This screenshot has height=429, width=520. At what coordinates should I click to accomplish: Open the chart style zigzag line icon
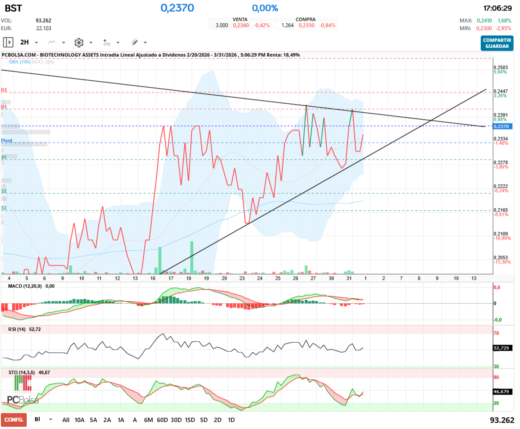tap(52, 42)
